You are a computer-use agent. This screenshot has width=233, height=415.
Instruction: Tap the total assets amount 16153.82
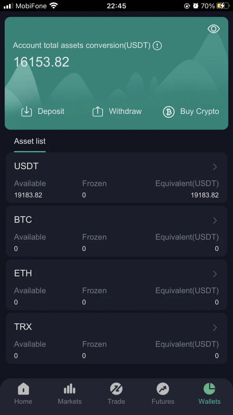pos(42,62)
